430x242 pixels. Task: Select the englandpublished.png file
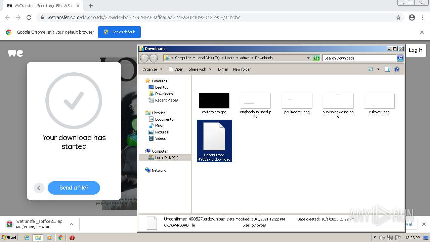pos(255,105)
